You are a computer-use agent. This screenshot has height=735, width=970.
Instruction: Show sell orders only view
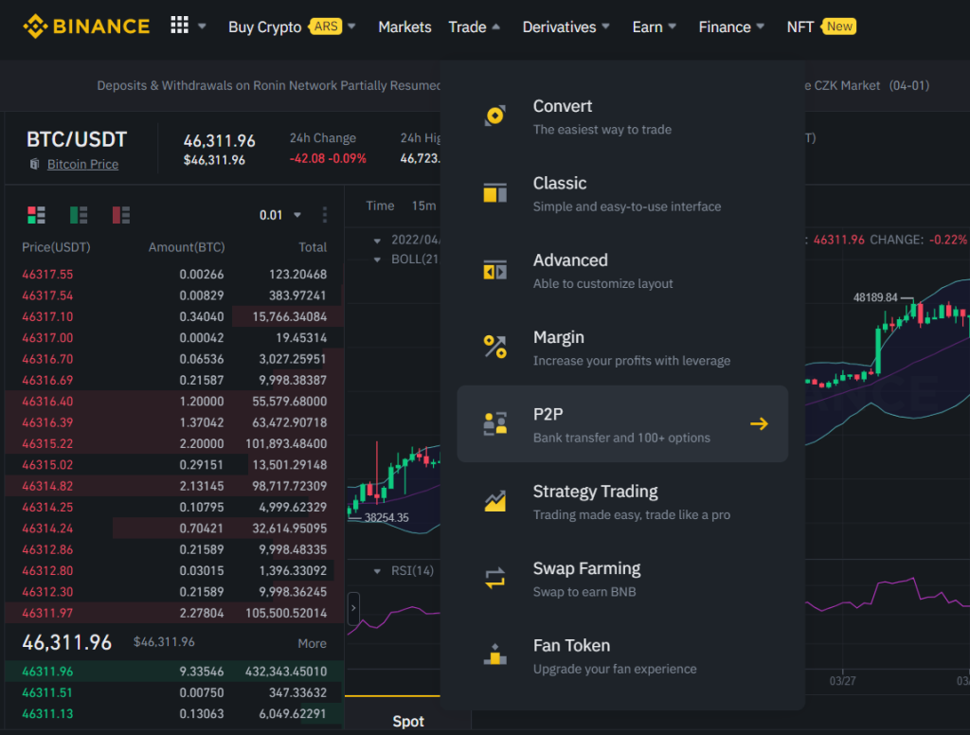[121, 215]
